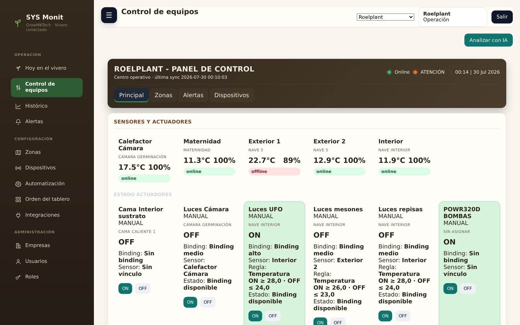Open the Dispositivos tab in panel

click(232, 95)
